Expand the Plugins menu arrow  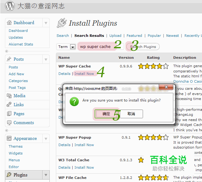46,175
